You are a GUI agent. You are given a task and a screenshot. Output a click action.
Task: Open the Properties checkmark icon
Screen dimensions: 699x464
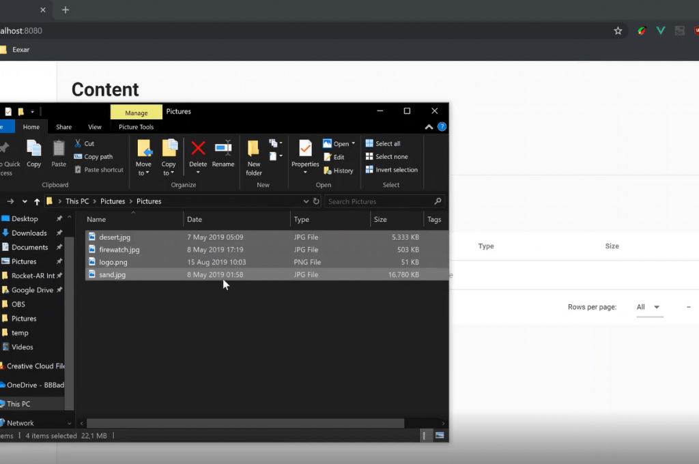click(305, 148)
